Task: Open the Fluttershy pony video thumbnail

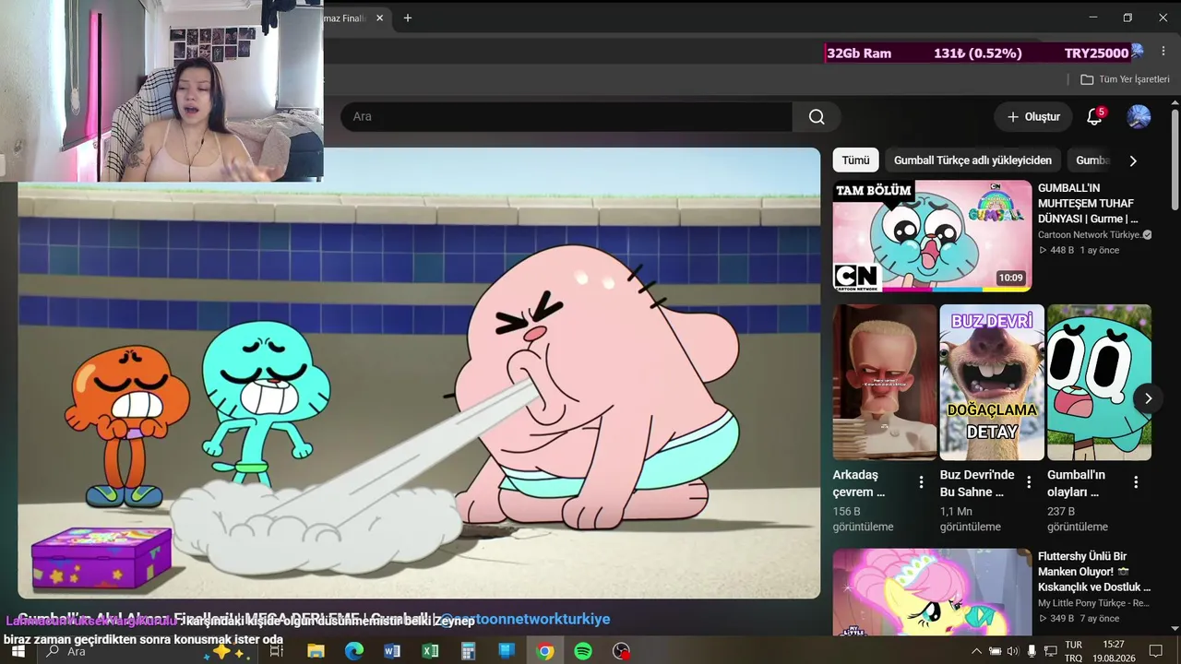Action: click(932, 592)
